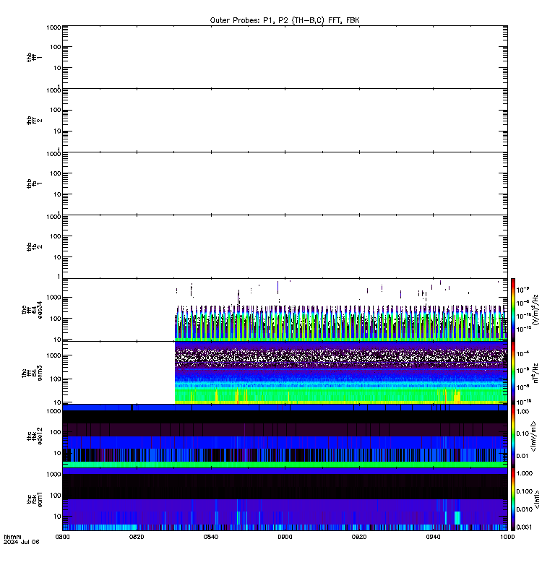Click the edc12 filter bank spectrogram

pyautogui.click(x=285, y=436)
